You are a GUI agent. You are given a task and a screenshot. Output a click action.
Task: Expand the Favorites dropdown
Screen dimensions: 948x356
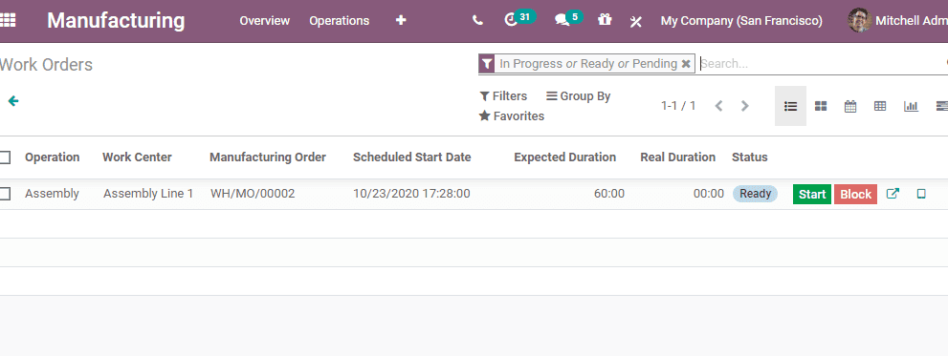pos(512,115)
